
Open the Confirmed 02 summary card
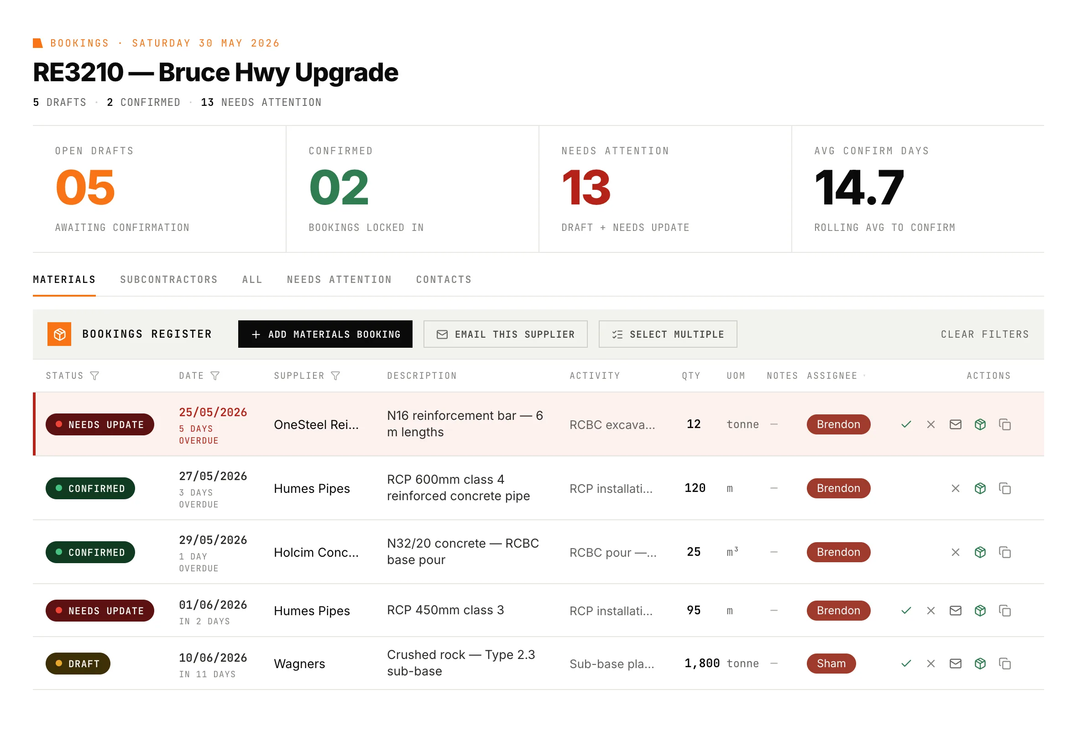coord(413,189)
